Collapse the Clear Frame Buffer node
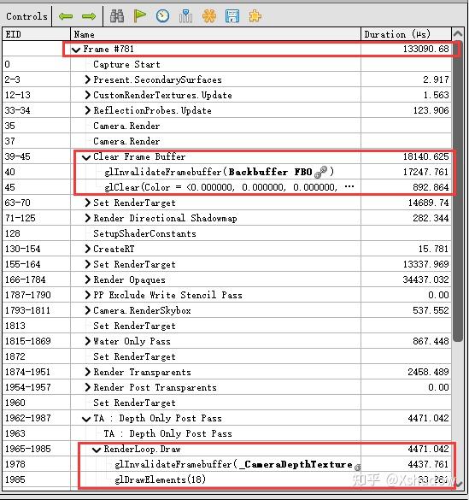This screenshot has height=500, width=469. [86, 157]
